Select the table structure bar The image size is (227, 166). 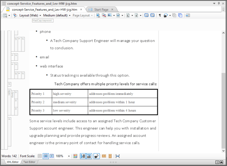tap(9, 102)
